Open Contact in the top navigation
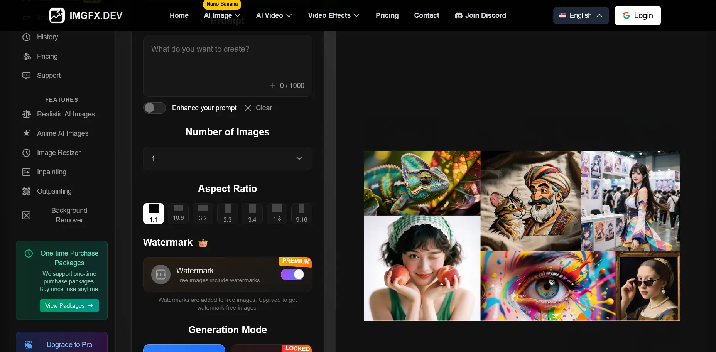The width and height of the screenshot is (716, 352). [x=427, y=15]
